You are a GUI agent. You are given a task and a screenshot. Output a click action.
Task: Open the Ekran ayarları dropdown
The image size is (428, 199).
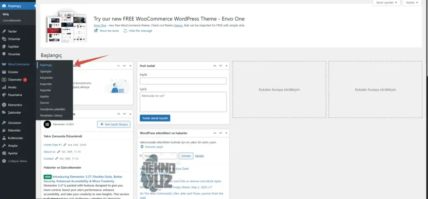(x=387, y=3)
